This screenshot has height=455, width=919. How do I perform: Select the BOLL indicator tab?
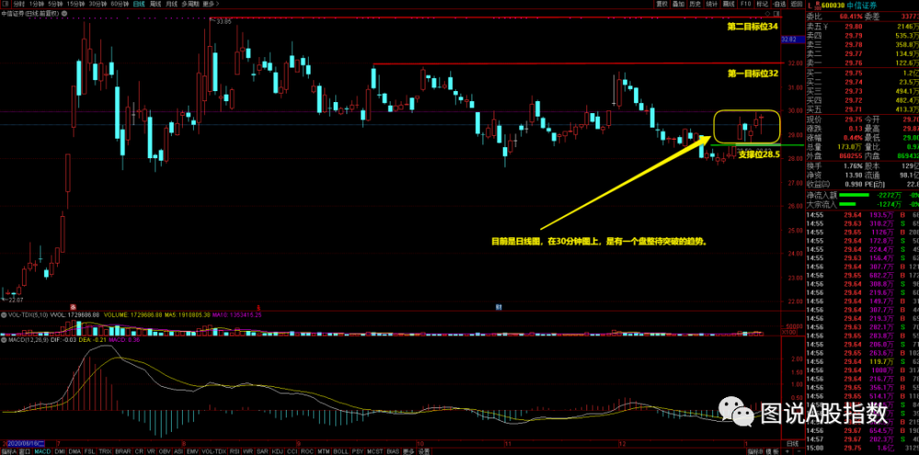pos(341,451)
